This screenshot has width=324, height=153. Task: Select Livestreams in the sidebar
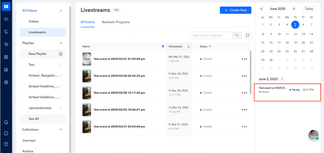click(x=43, y=32)
